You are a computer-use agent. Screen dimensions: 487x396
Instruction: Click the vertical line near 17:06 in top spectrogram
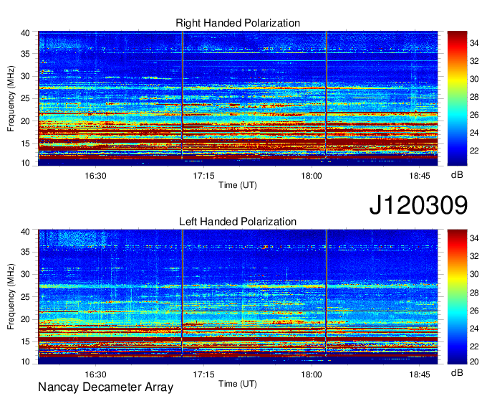coord(183,98)
